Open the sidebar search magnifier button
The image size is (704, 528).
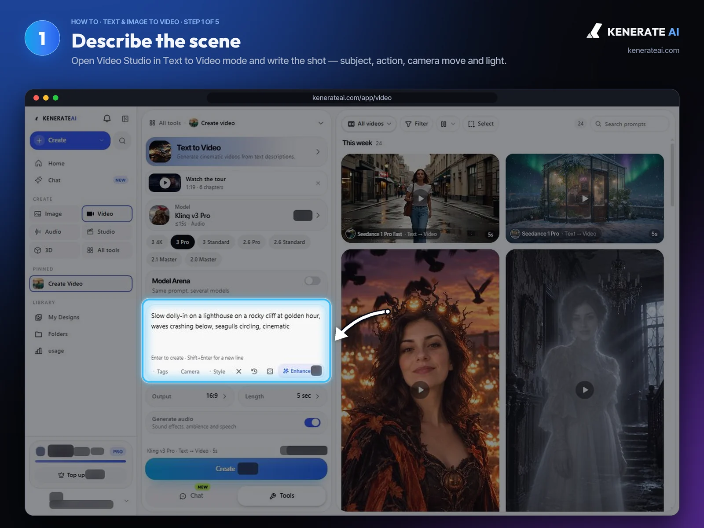(x=122, y=141)
